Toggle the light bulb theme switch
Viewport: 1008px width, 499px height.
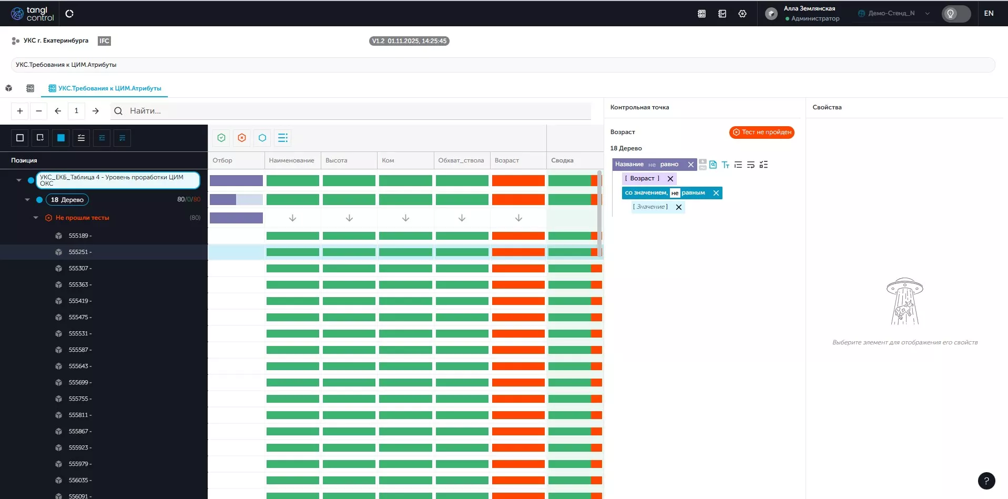(955, 14)
